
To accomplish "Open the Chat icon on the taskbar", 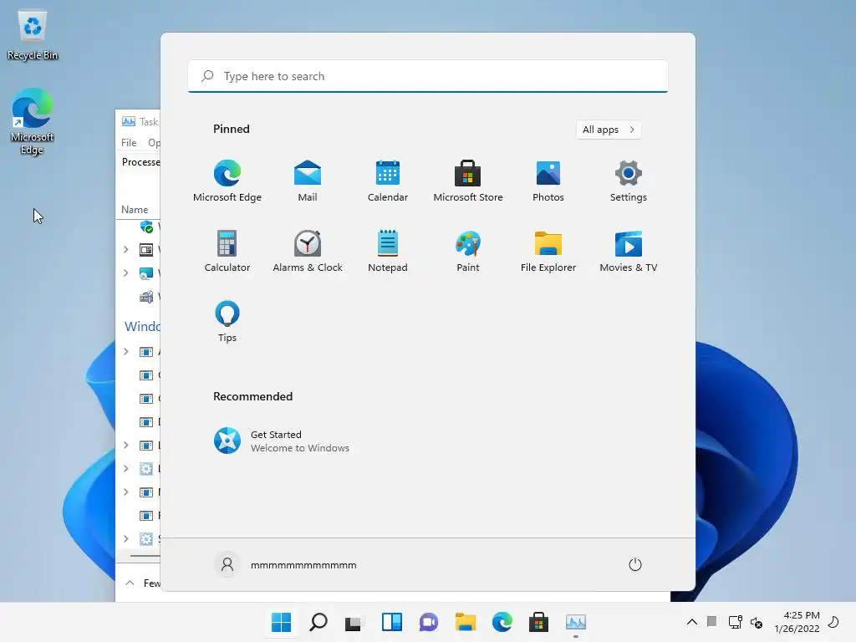I will pyautogui.click(x=429, y=622).
